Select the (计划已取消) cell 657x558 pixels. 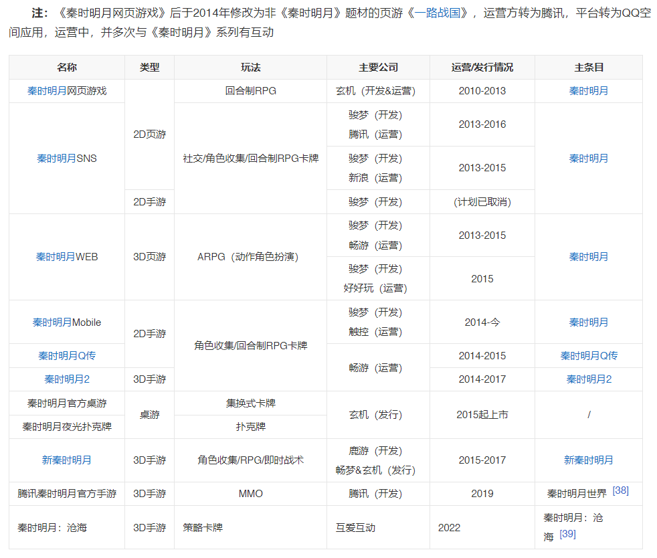click(482, 202)
